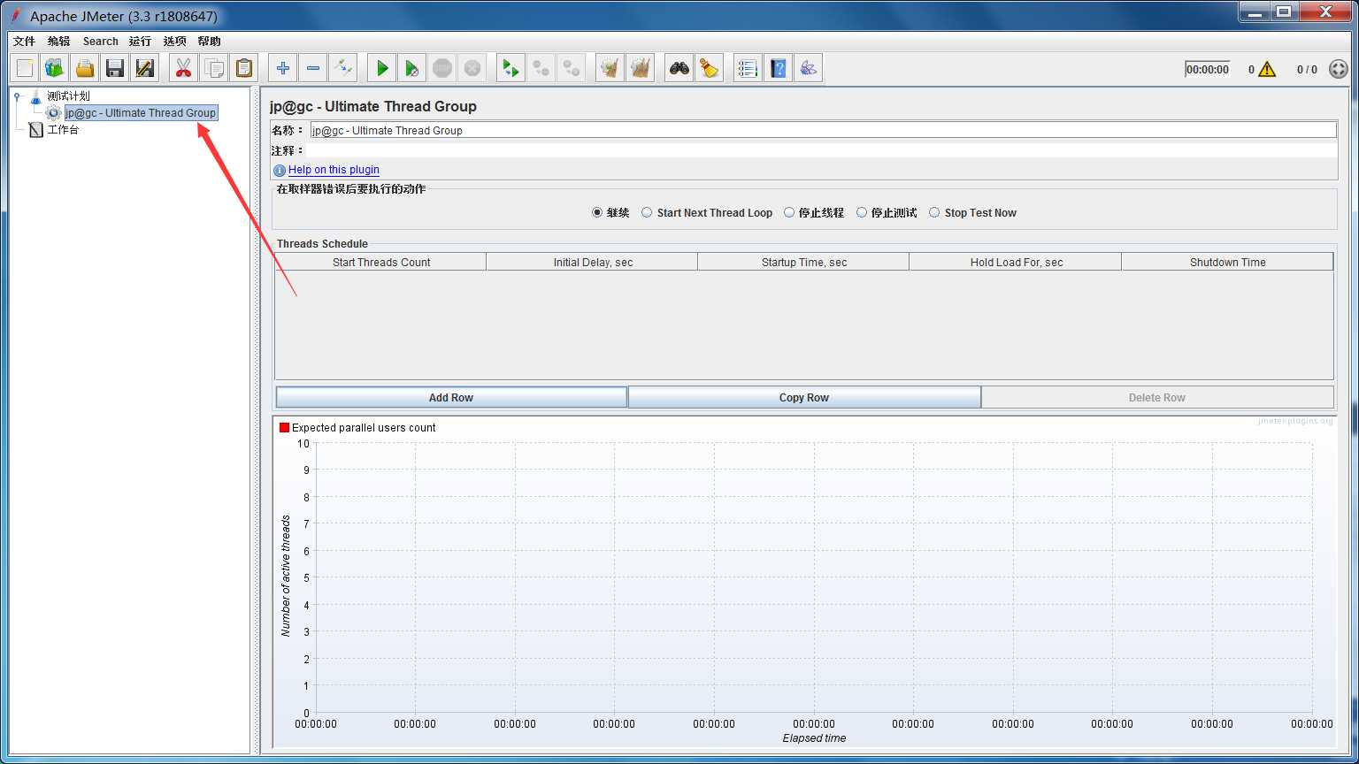Select the 继续 radio button
The height and width of the screenshot is (764, 1359).
(597, 212)
